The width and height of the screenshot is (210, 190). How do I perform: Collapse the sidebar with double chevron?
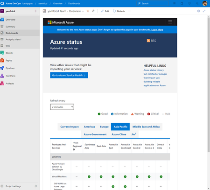(x=36, y=186)
